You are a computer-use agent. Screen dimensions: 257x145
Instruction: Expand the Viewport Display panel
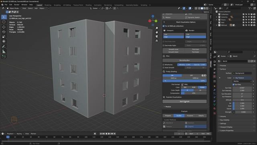[226, 127]
